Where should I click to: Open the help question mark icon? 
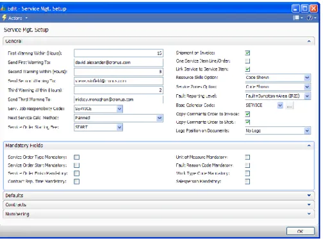310,18
